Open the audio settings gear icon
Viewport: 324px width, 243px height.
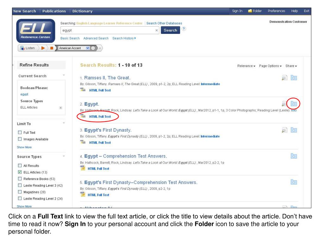tap(93, 48)
